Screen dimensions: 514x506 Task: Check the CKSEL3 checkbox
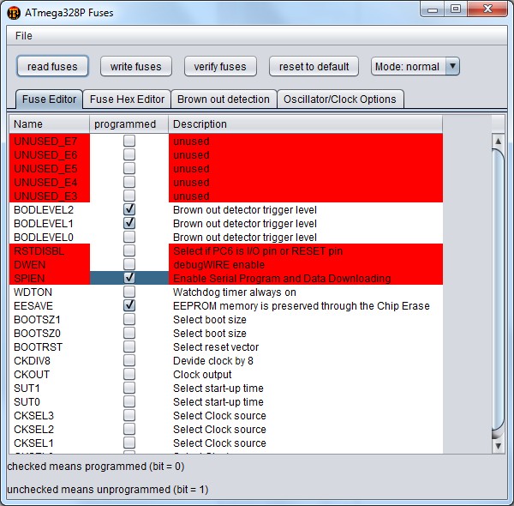[129, 415]
